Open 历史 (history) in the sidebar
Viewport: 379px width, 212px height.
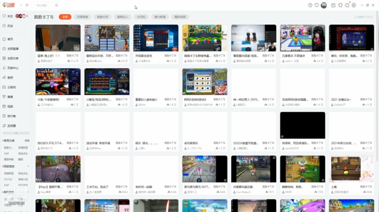pyautogui.click(x=8, y=26)
